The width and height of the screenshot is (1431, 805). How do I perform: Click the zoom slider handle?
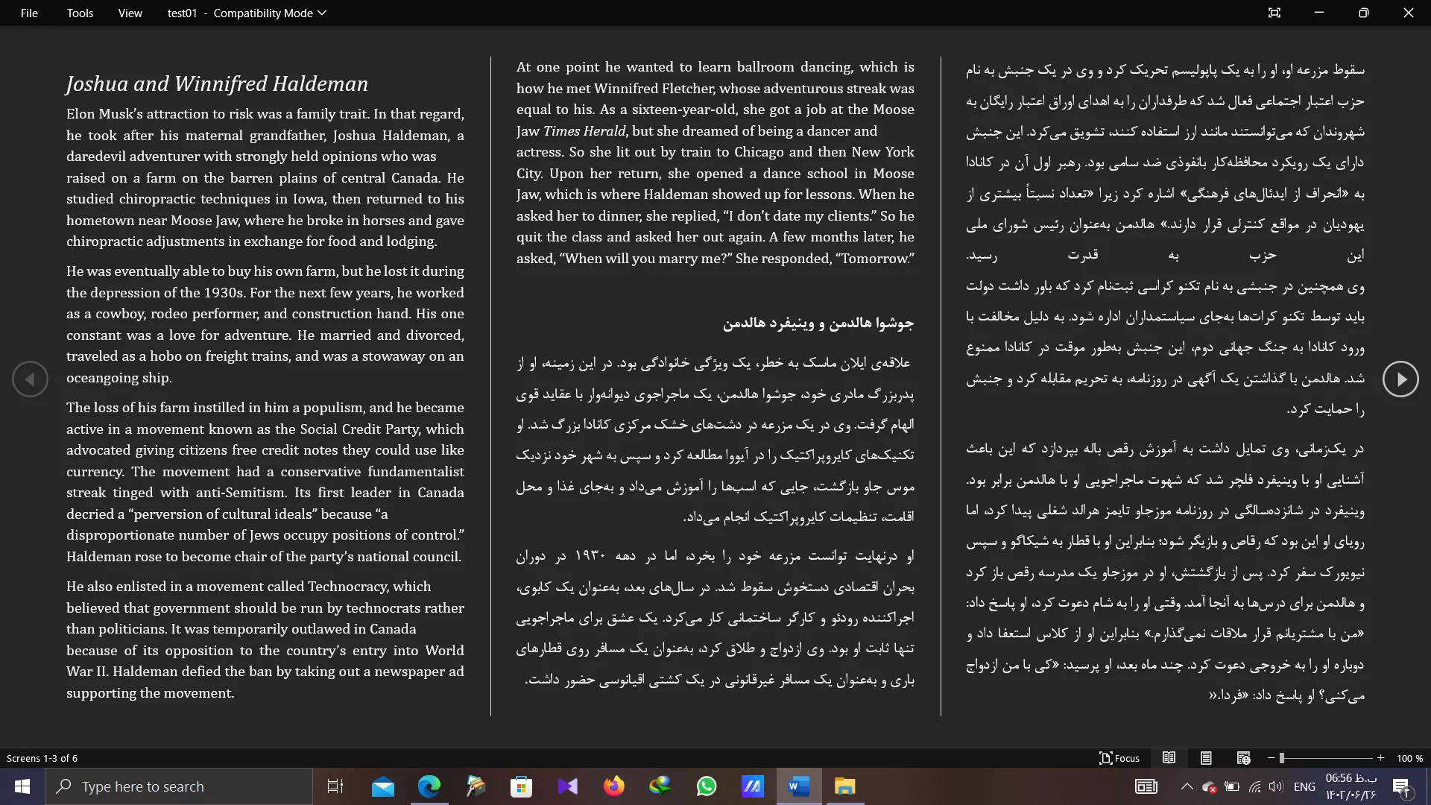[1282, 758]
